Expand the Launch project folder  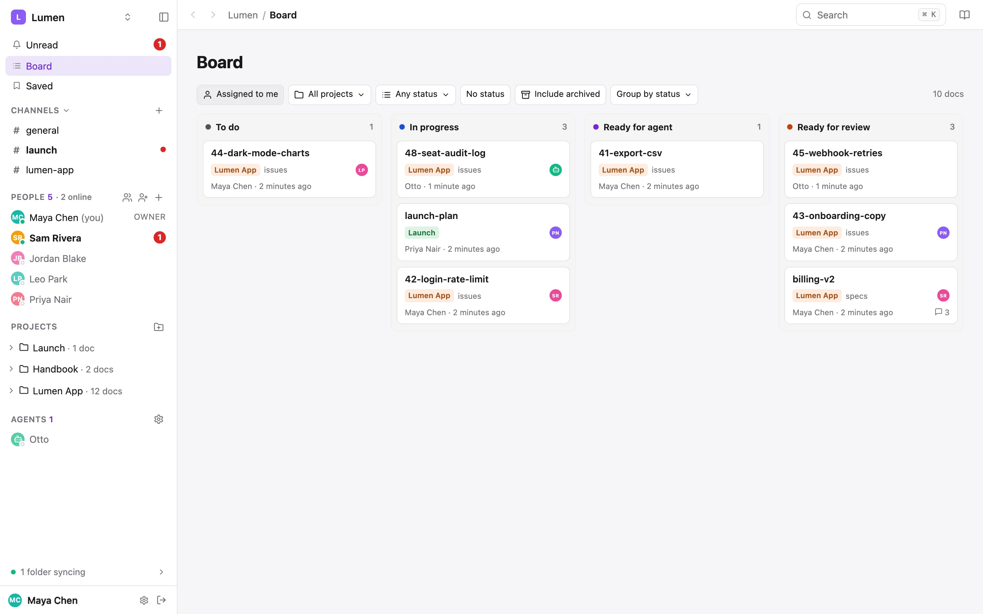click(x=11, y=348)
